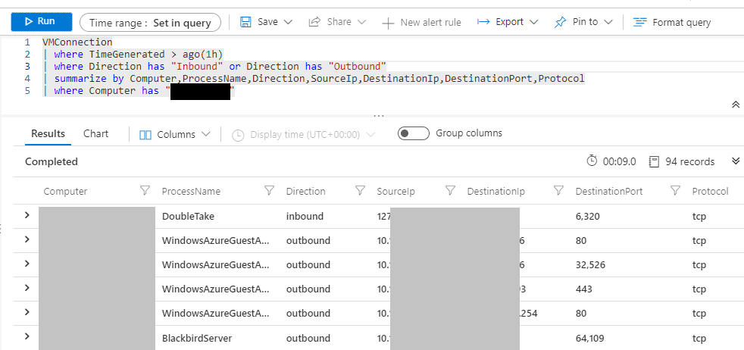Viewport: 744px width, 350px height.
Task: Open the Time range selector
Action: 150,23
